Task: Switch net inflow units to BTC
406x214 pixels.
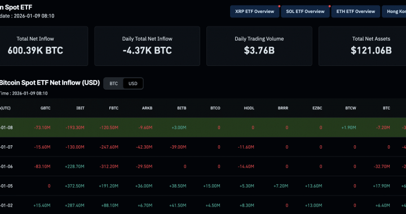Action: (x=113, y=83)
